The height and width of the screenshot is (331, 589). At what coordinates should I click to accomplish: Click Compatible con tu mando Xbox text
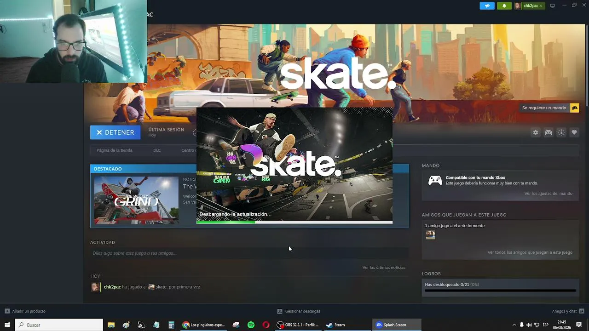point(475,178)
